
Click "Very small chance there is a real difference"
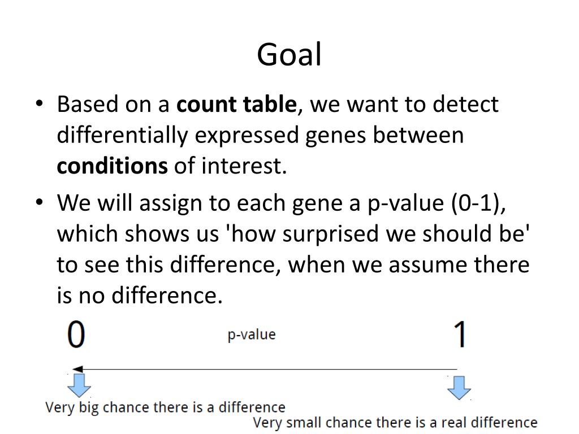(x=395, y=422)
